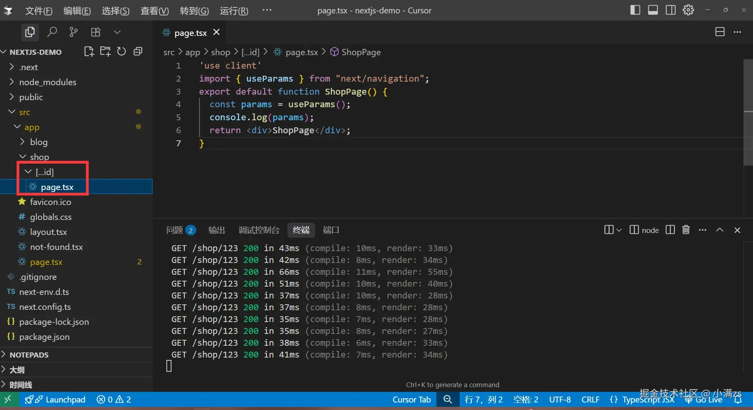Click the New File icon in explorer
Screen dimensions: 753x410
tap(89, 52)
